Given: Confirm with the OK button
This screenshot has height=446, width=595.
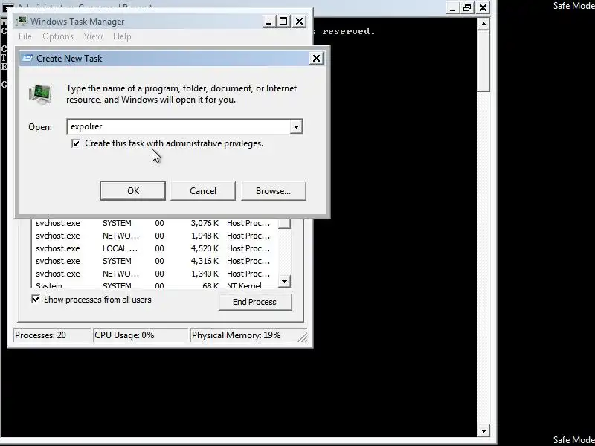Looking at the screenshot, I should coord(133,191).
